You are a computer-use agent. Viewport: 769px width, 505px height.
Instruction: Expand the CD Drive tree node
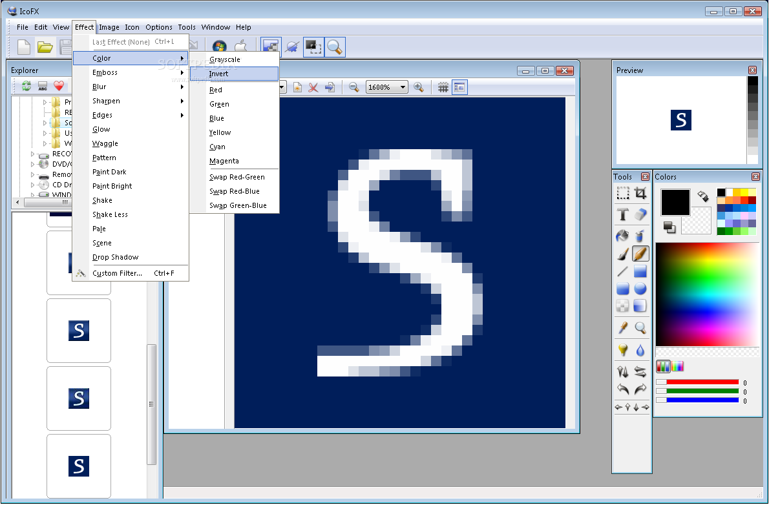[x=33, y=185]
